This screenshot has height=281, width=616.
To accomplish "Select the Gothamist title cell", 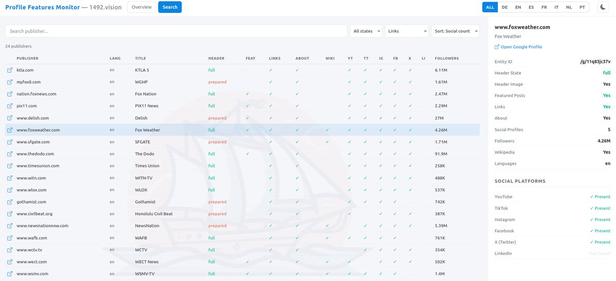I will (145, 202).
